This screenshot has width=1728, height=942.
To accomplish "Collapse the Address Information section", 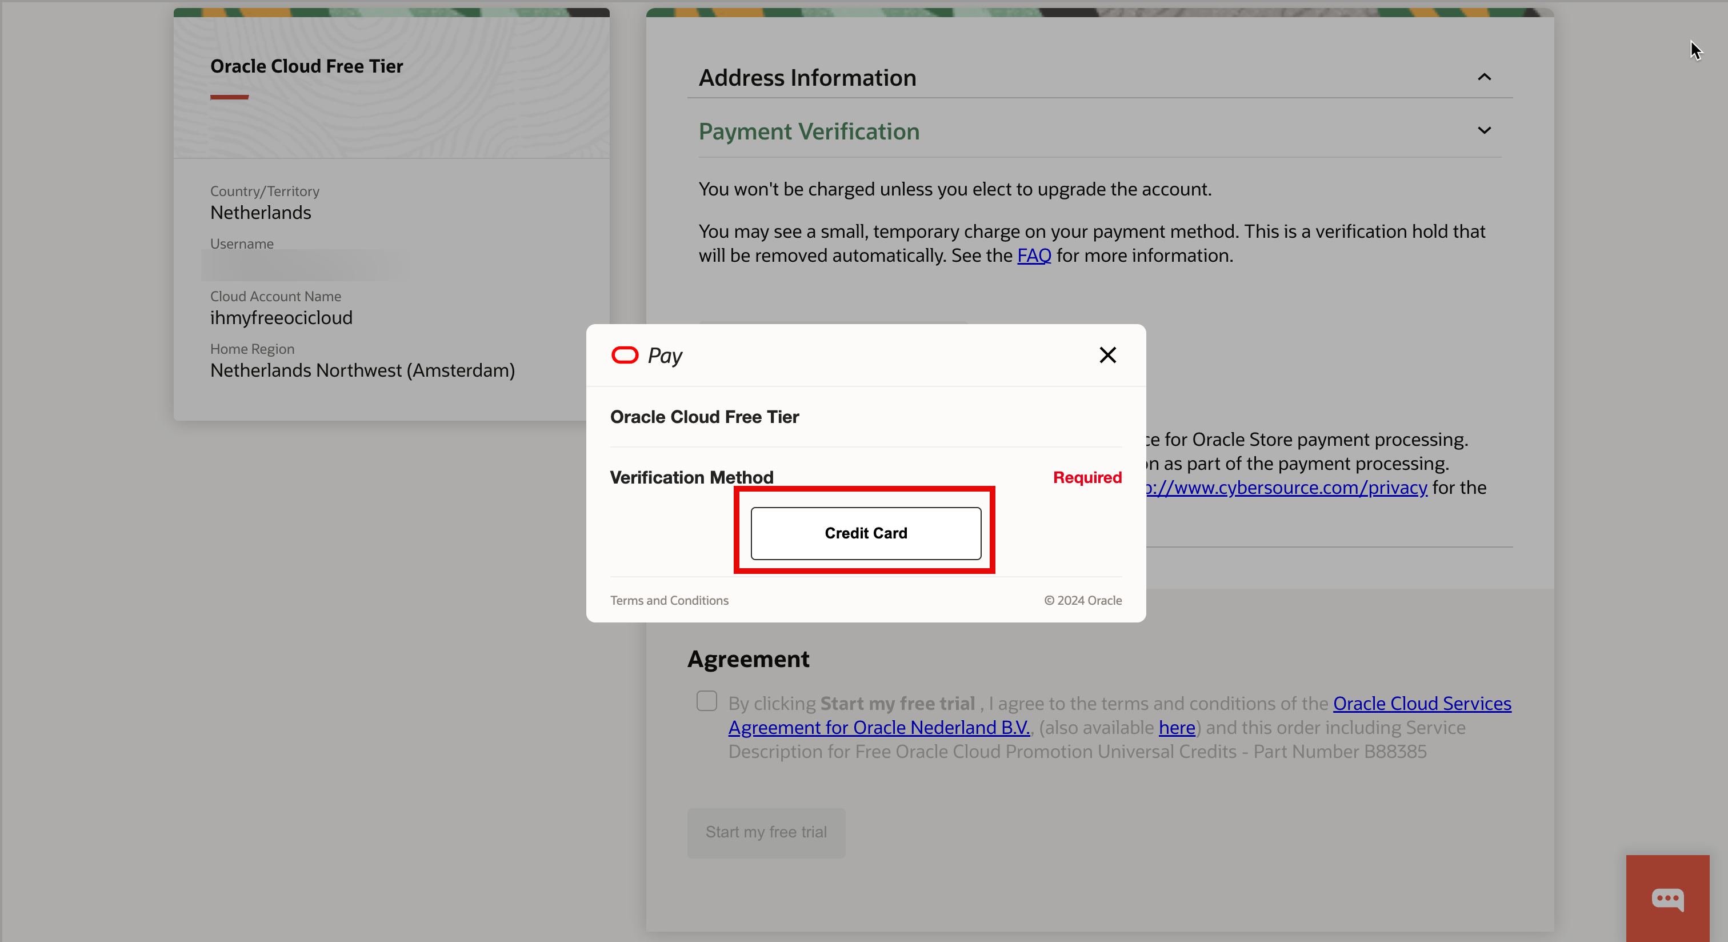I will [x=1484, y=77].
